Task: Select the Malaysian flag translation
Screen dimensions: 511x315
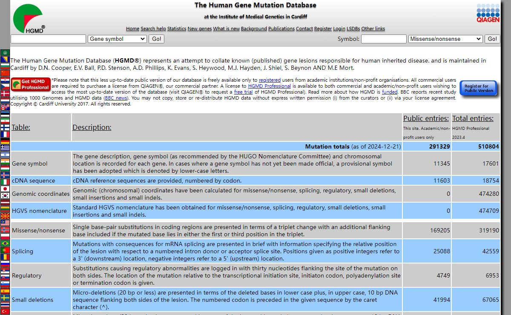Action: click(x=5, y=223)
